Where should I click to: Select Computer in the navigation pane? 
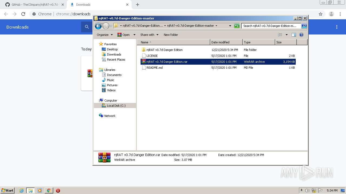(108, 101)
